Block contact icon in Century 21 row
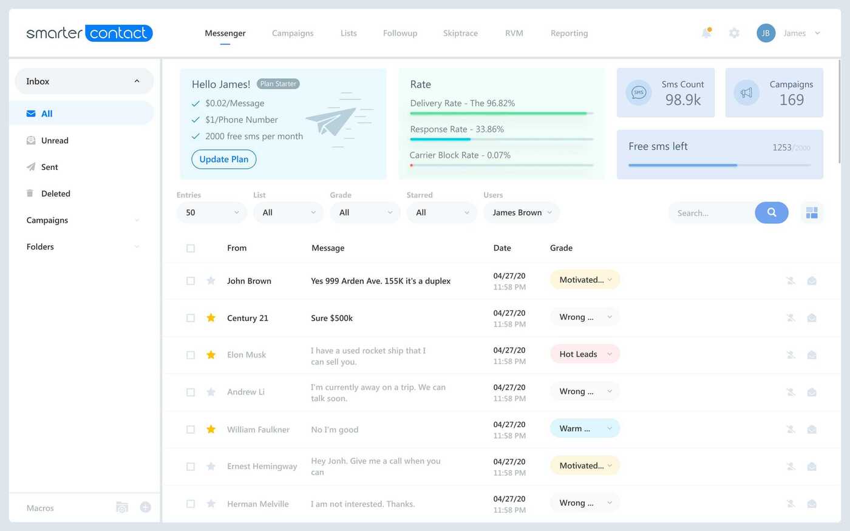Screen dimensions: 850x531 [790, 317]
